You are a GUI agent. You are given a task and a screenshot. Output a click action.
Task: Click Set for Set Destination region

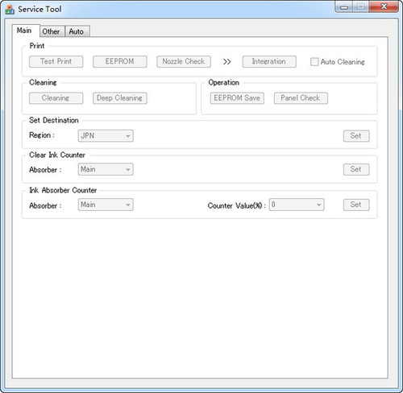pyautogui.click(x=356, y=136)
